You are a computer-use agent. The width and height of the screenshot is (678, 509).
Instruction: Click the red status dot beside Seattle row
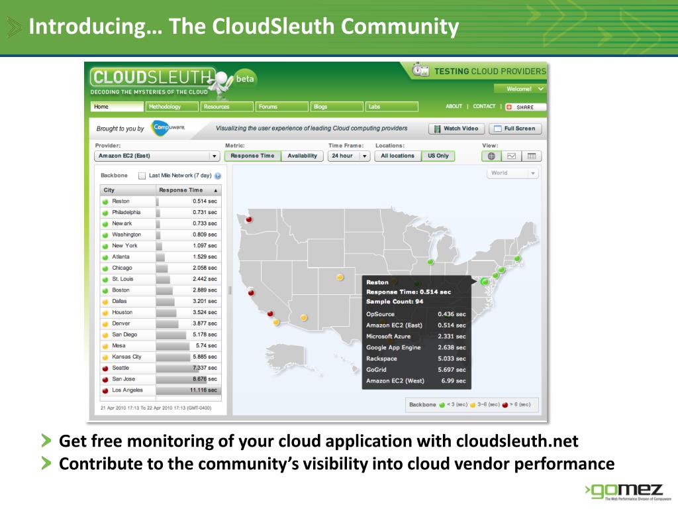click(105, 368)
